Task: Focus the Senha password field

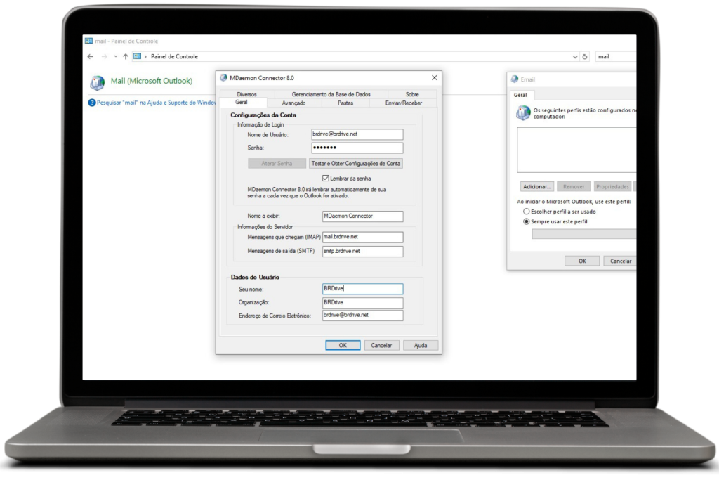Action: (357, 148)
